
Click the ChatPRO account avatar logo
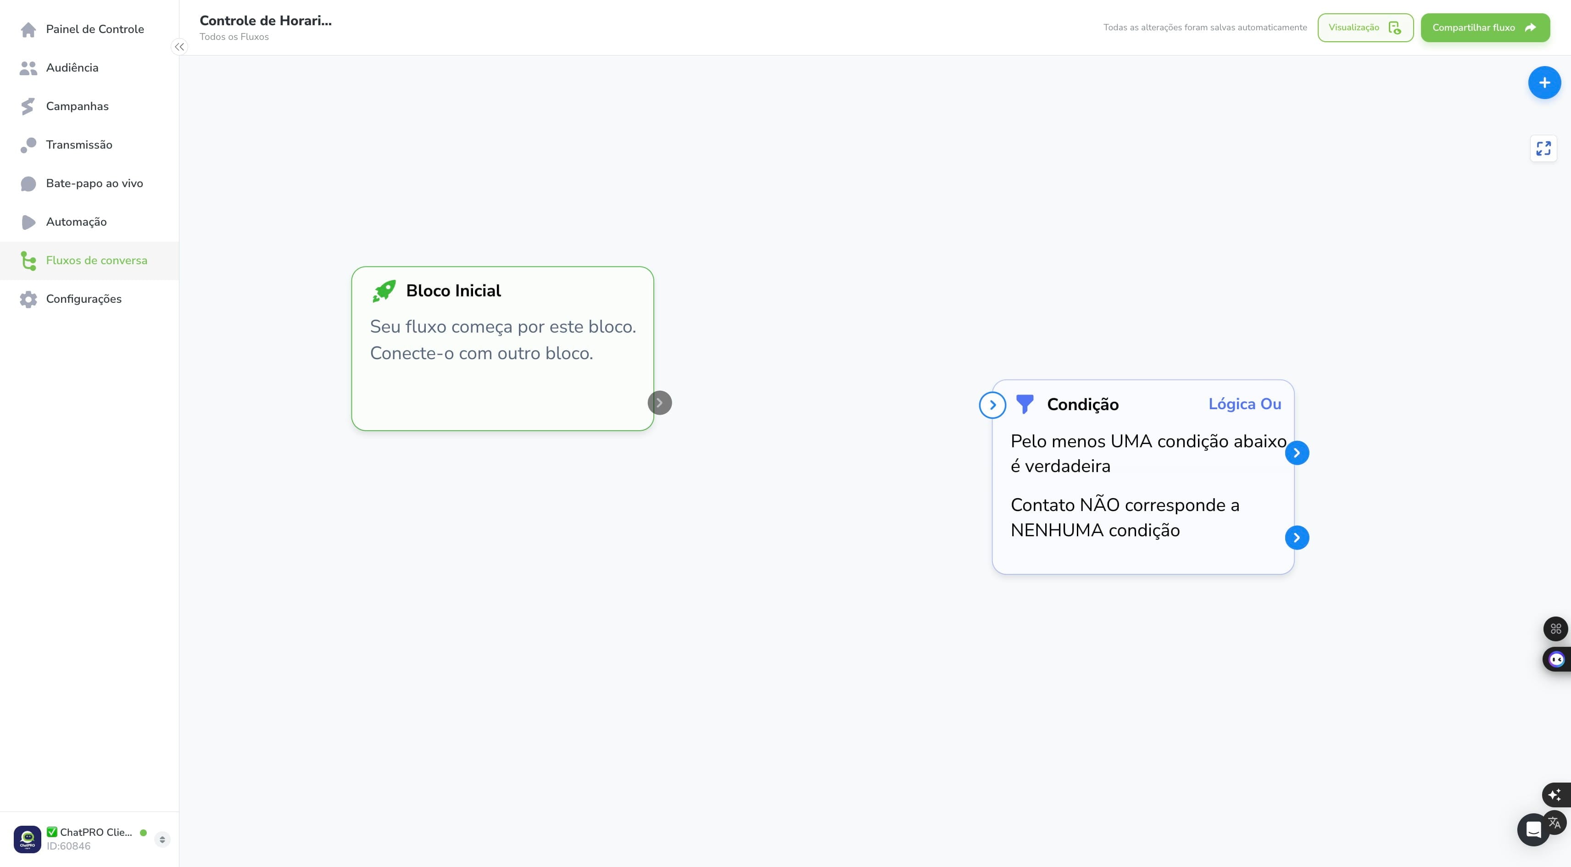28,839
